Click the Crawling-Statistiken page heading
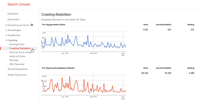This screenshot has height=102, width=204. (56, 15)
